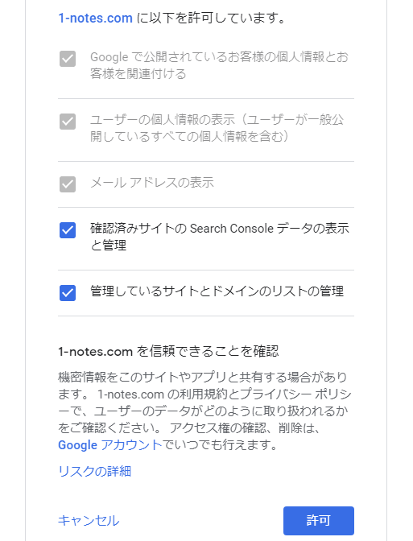The image size is (413, 541).
Task: Click the 'メール アドレスの表示' label text
Action: pos(152,183)
